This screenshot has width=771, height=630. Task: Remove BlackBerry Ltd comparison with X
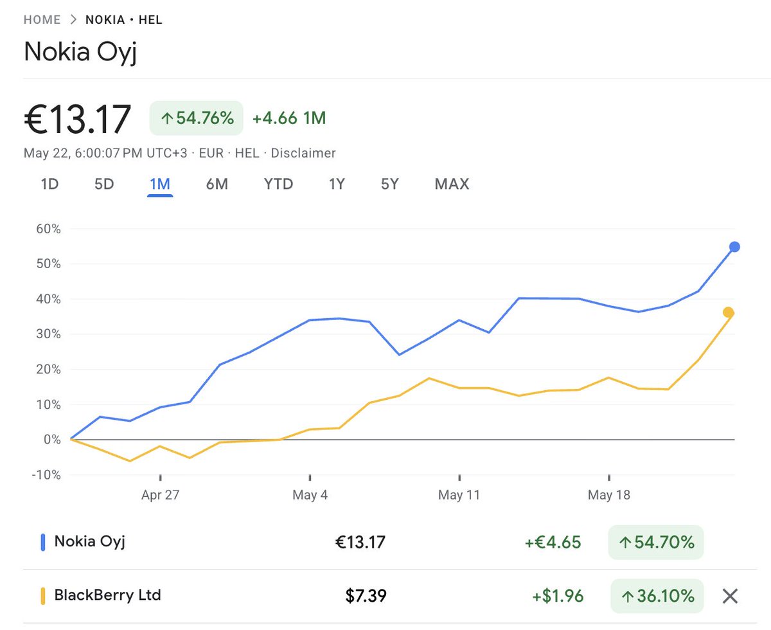point(730,596)
